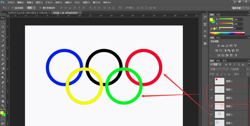Select the Move tool
The image size is (250, 126).
[x=3, y=18]
